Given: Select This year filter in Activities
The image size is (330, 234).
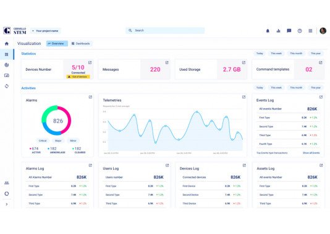Looking at the screenshot, I should tap(316, 87).
